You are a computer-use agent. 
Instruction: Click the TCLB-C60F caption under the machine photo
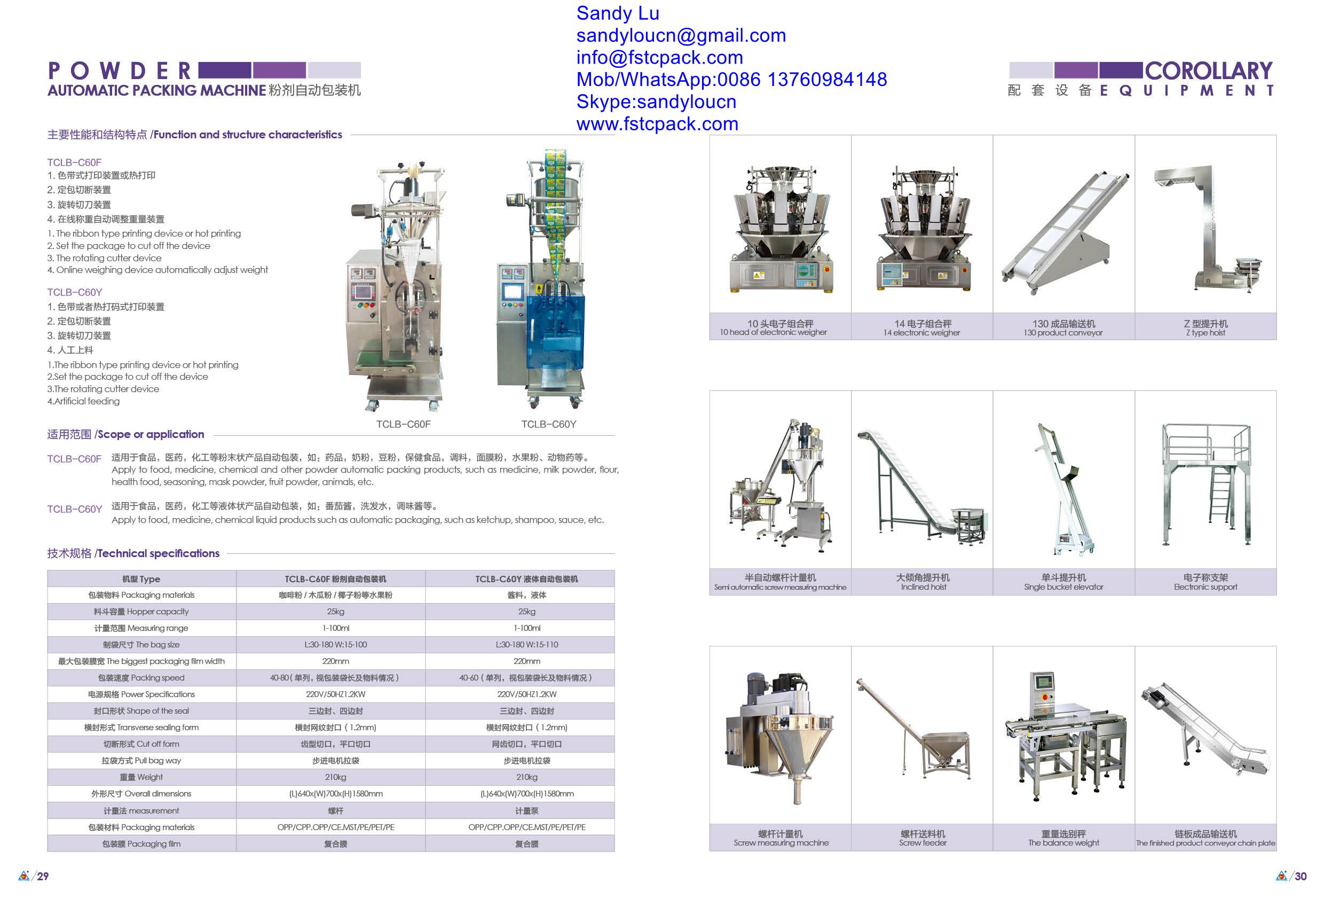pos(404,425)
